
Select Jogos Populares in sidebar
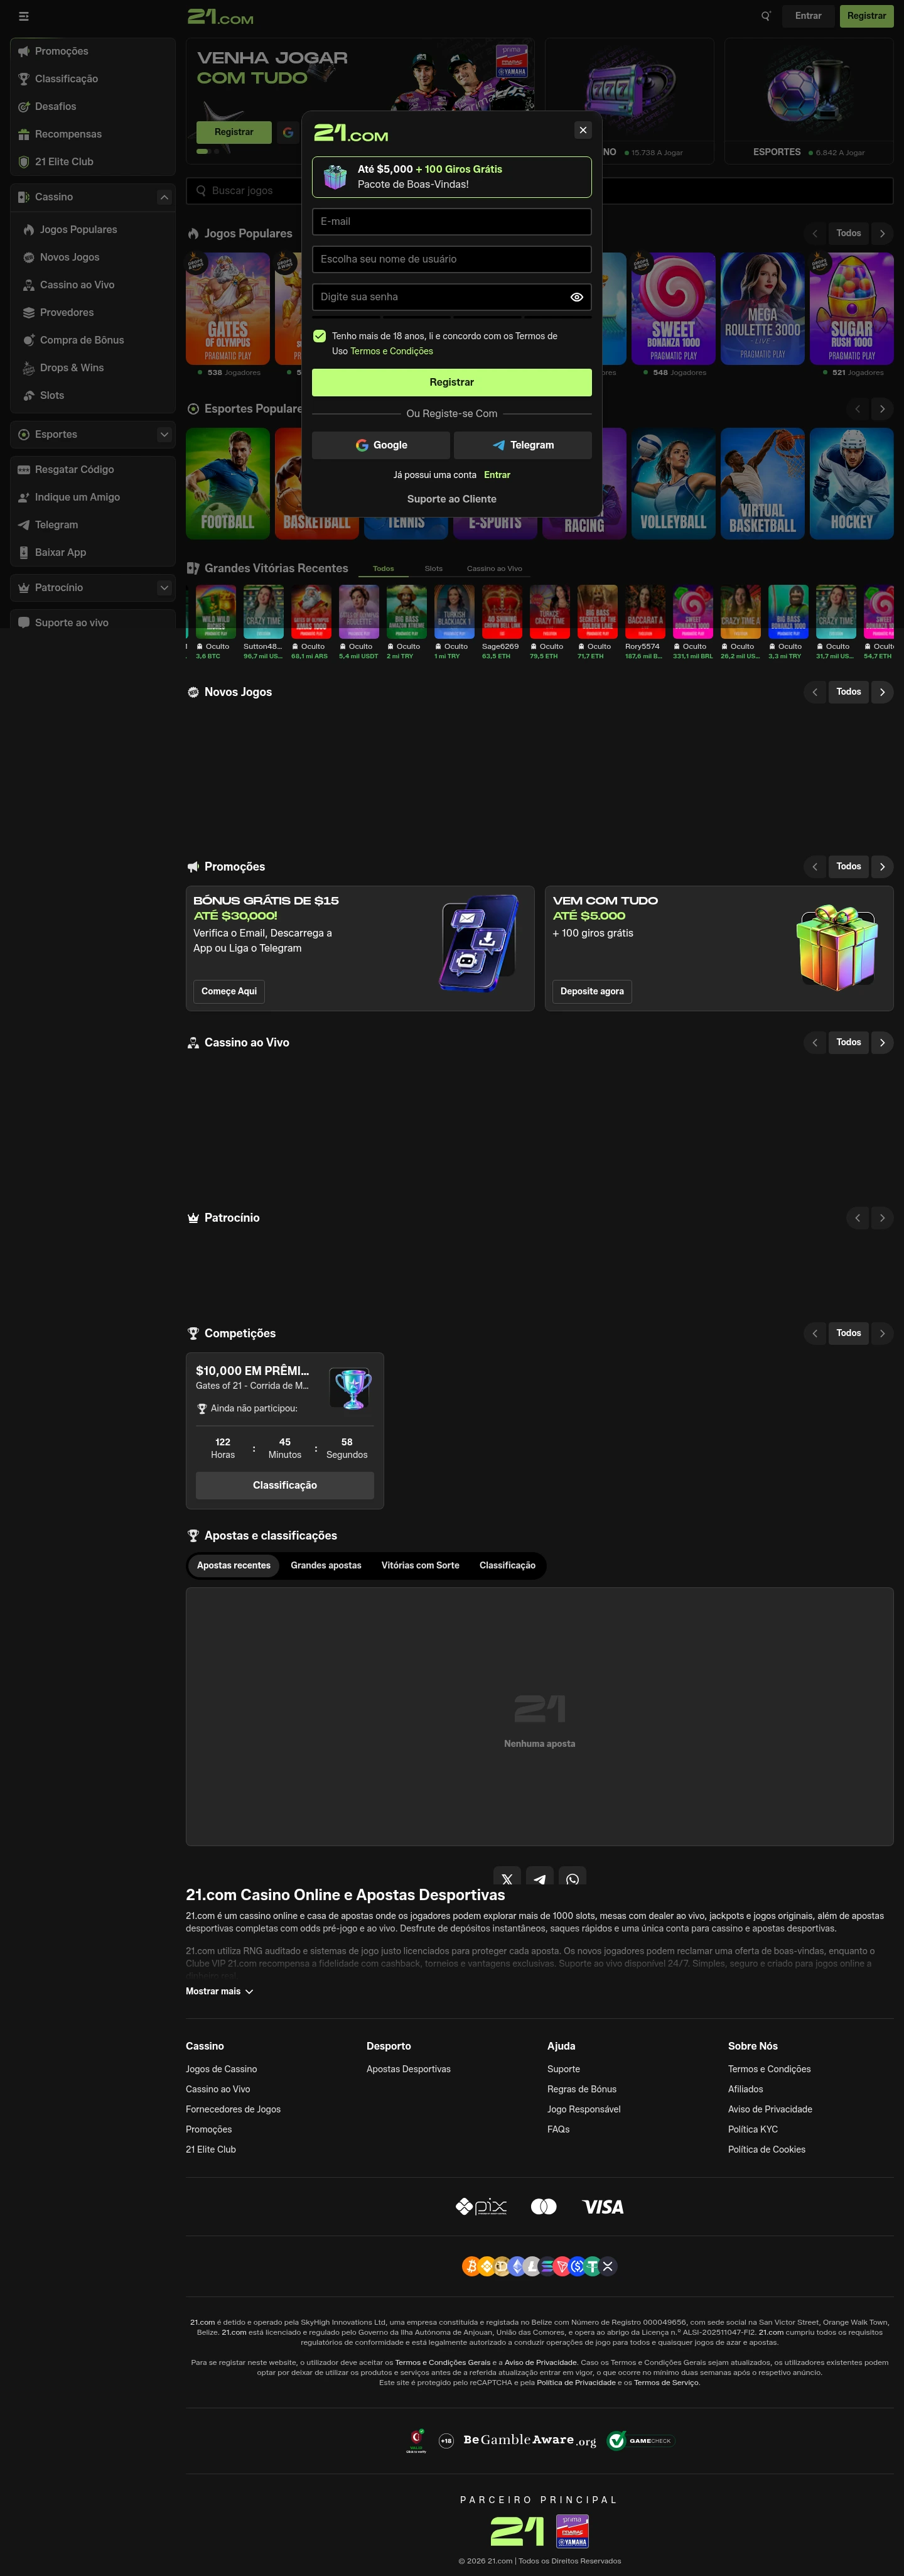92,230
